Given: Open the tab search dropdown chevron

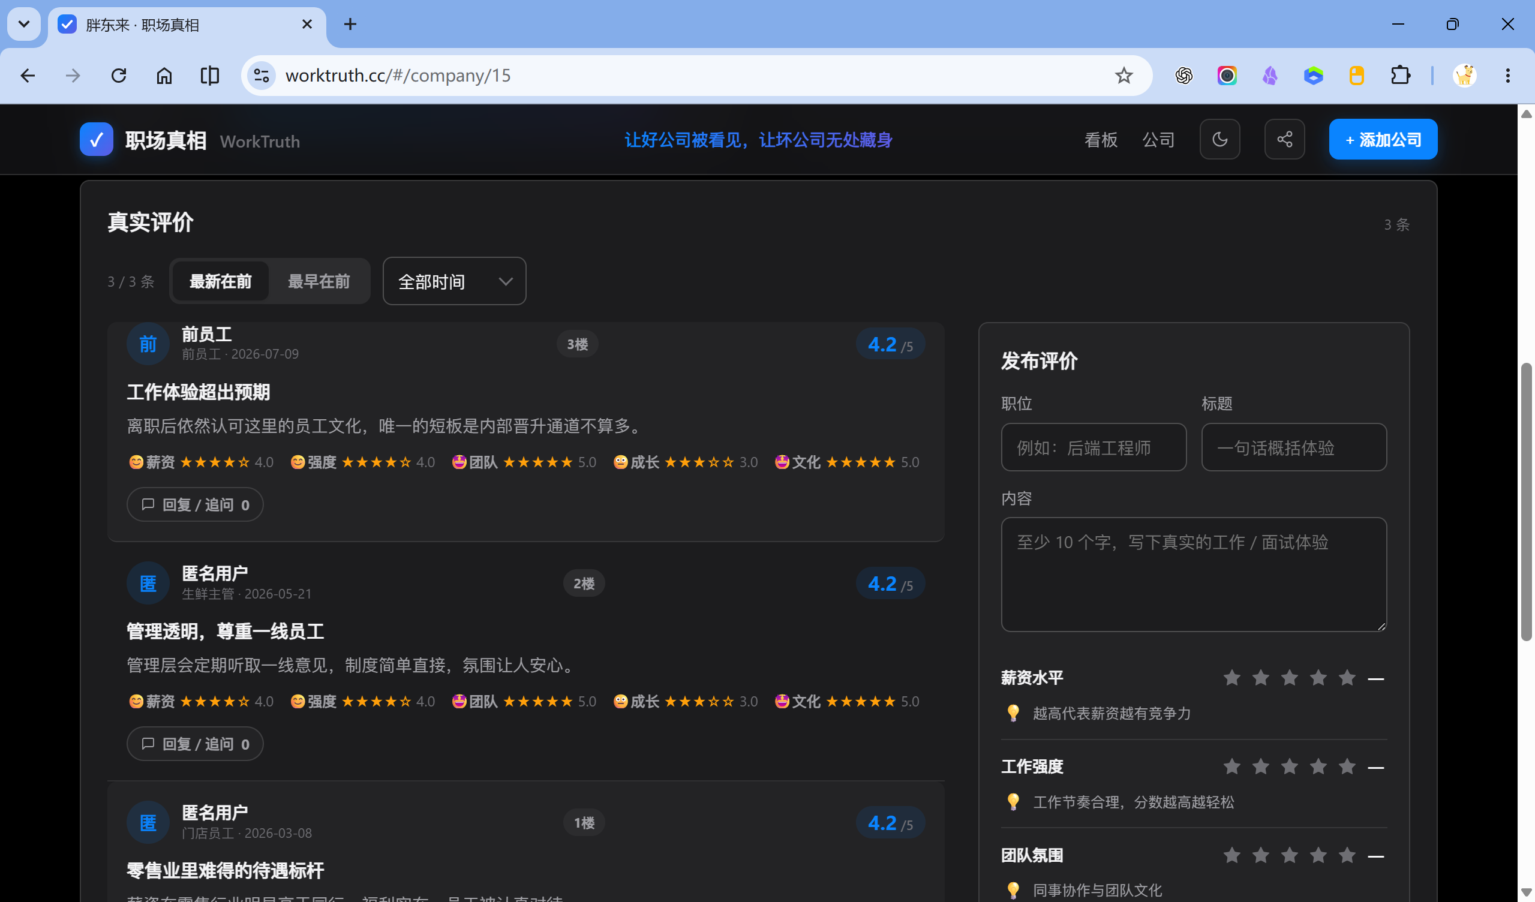Looking at the screenshot, I should (24, 25).
